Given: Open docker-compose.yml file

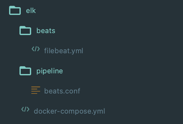Looking at the screenshot, I should 63,111.
